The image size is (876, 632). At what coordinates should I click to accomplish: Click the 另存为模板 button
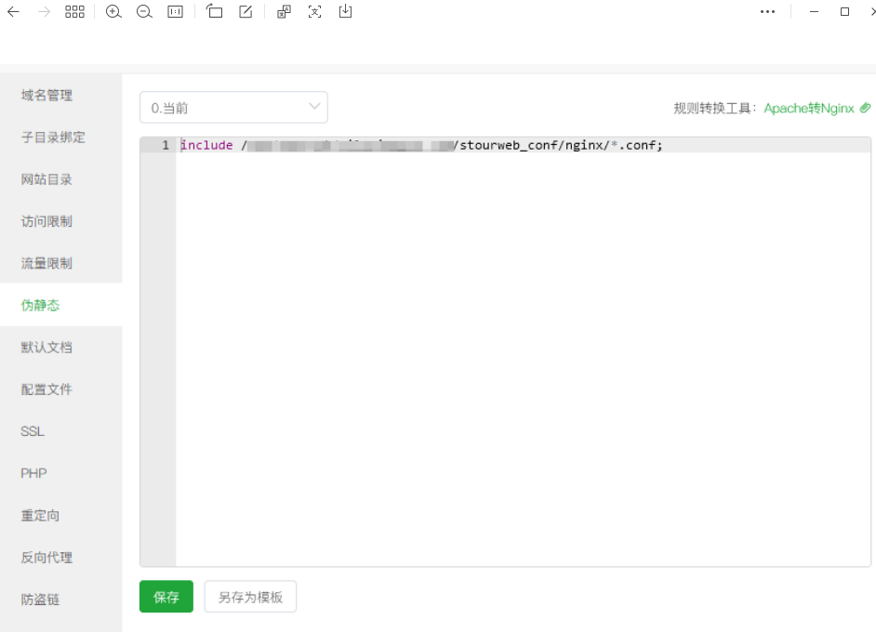pyautogui.click(x=250, y=597)
